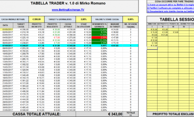Click the CASSA ATTUALE column header
Image resolution: width=194 pixels, height=117 pixels.
tap(68, 25)
